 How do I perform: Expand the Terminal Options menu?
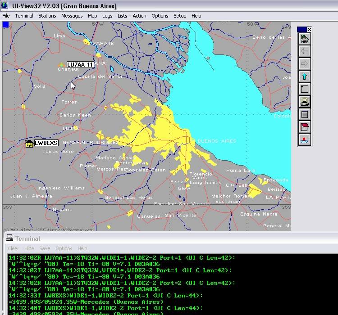(64, 248)
